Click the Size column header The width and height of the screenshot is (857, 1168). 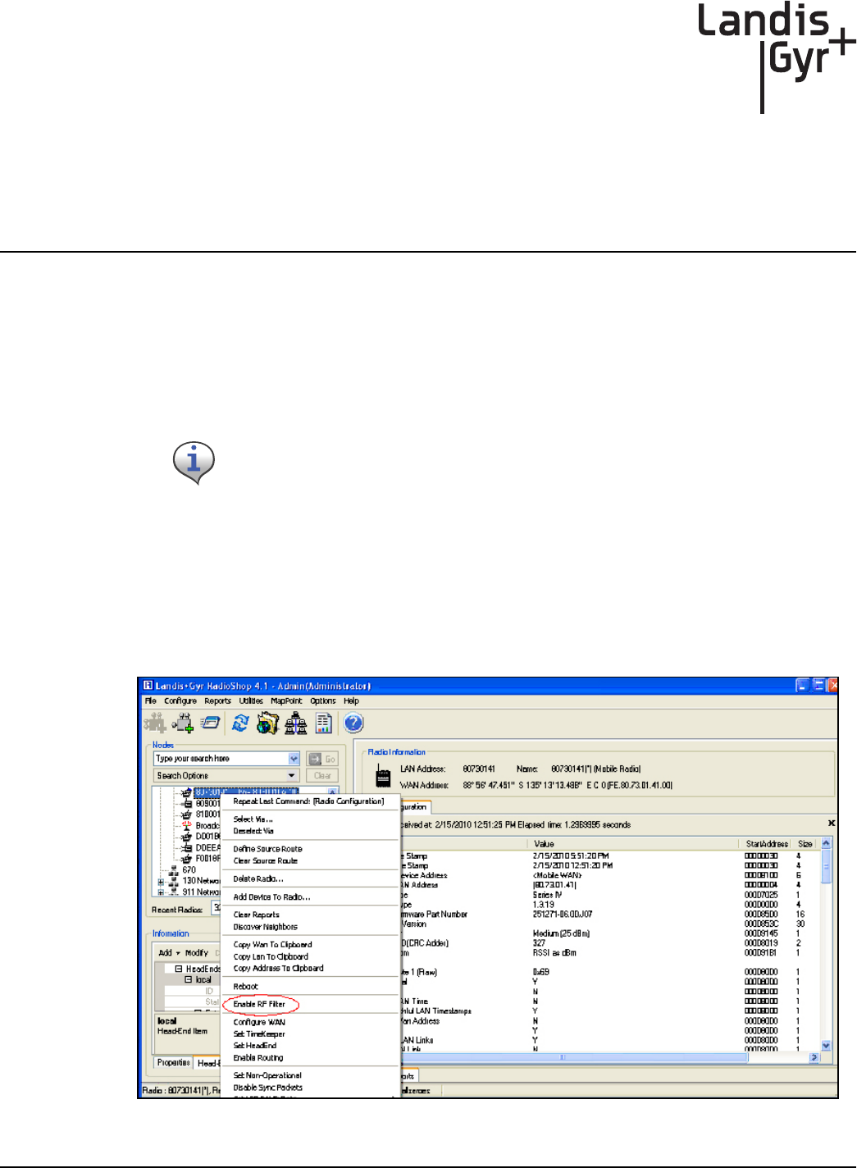pyautogui.click(x=806, y=843)
